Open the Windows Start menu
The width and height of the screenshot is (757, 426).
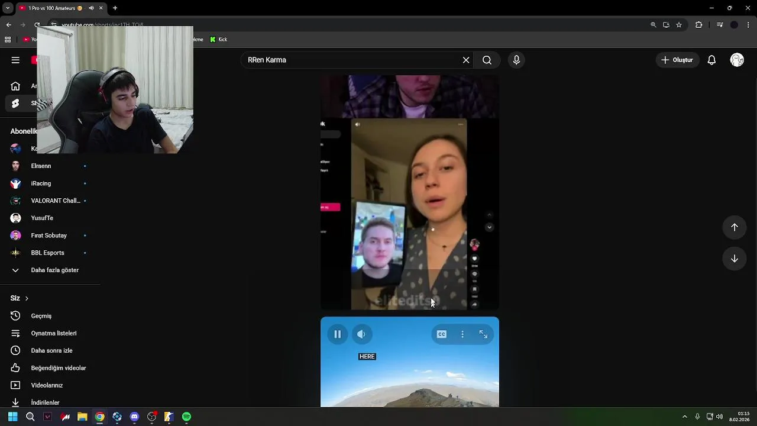(x=12, y=417)
